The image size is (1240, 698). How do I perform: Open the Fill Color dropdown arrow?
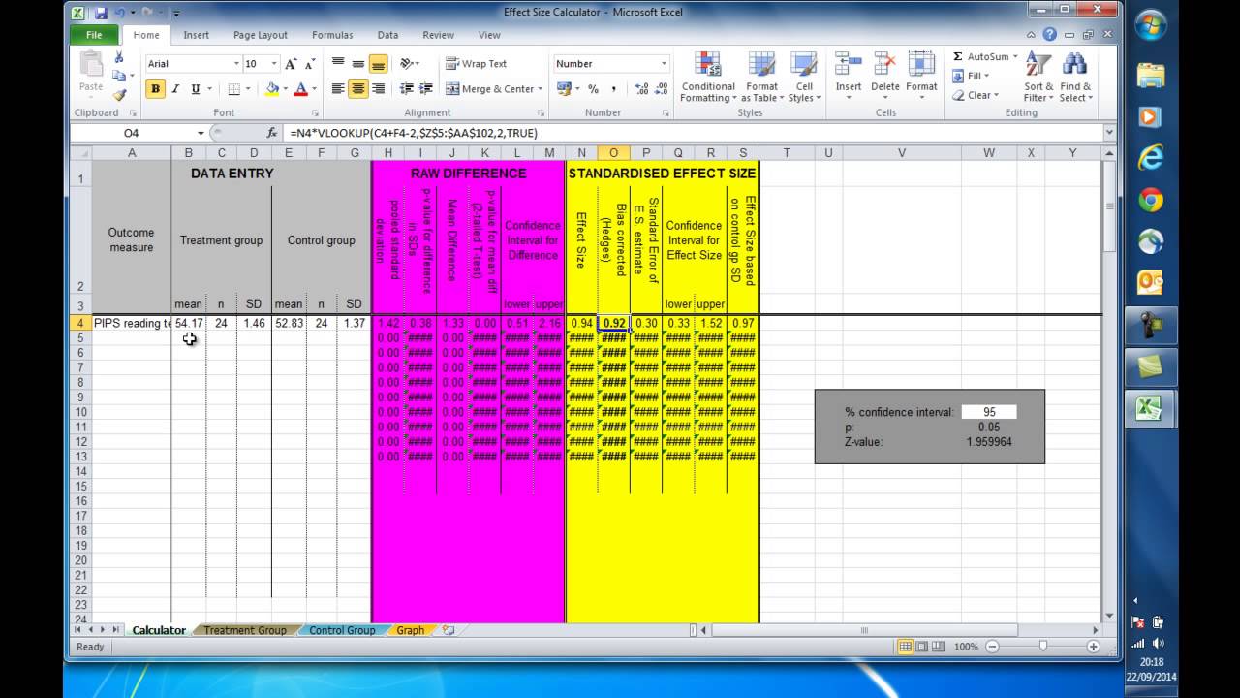tap(285, 89)
